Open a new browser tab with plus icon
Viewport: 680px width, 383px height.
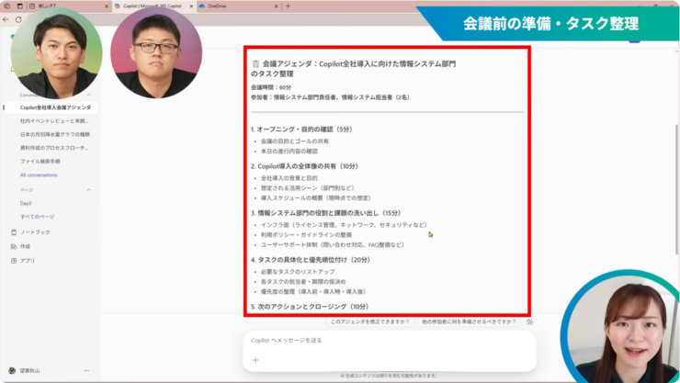pyautogui.click(x=288, y=6)
